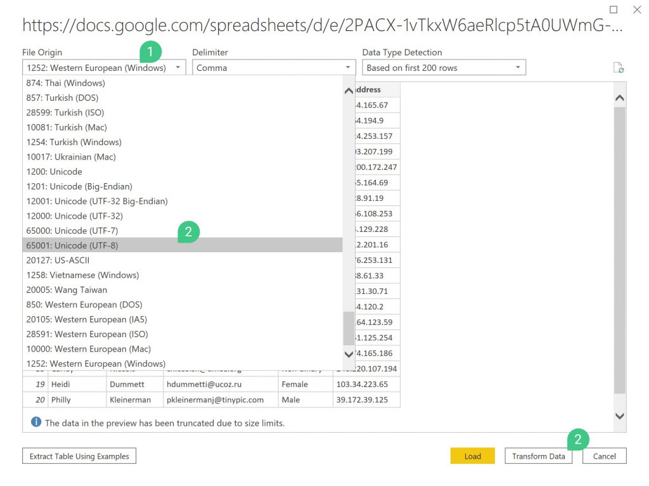
Task: Open Data Type Detection dropdown
Action: pyautogui.click(x=444, y=68)
